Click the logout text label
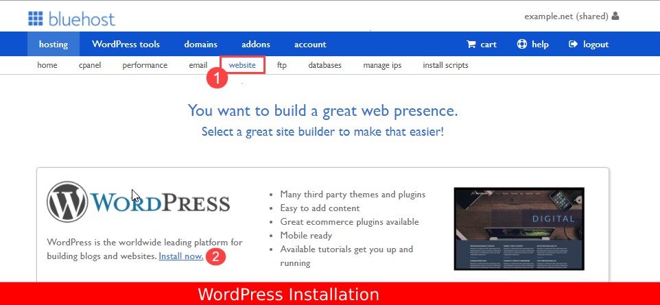Screen dimensions: 660x305 click(596, 44)
